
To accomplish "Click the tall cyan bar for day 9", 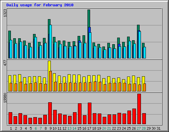I will (x=51, y=42).
